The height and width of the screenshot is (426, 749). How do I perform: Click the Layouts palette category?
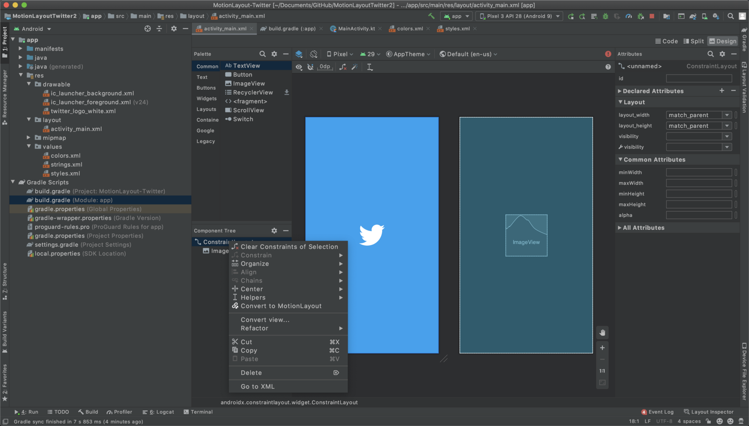pyautogui.click(x=206, y=109)
